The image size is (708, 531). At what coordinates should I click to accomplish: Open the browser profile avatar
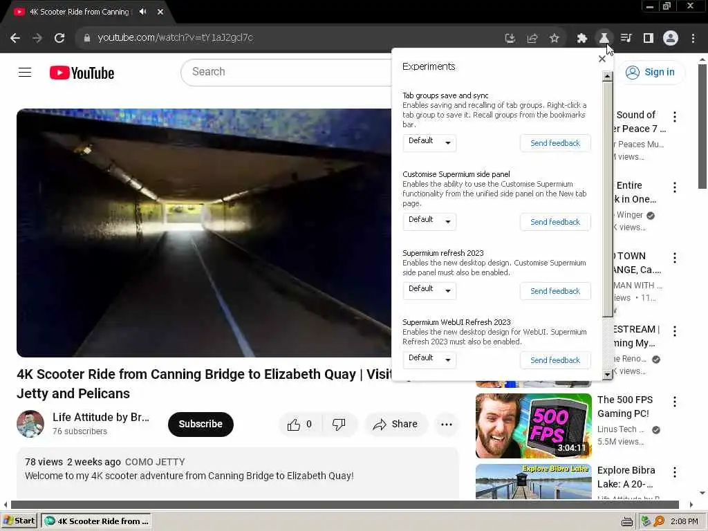[671, 38]
